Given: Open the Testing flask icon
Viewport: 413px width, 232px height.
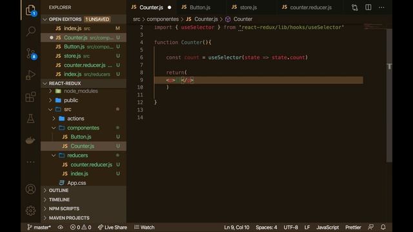Looking at the screenshot, I should [30, 119].
